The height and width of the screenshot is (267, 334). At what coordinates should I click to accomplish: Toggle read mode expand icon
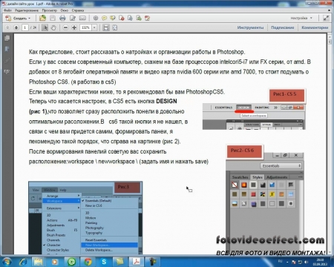point(326,18)
